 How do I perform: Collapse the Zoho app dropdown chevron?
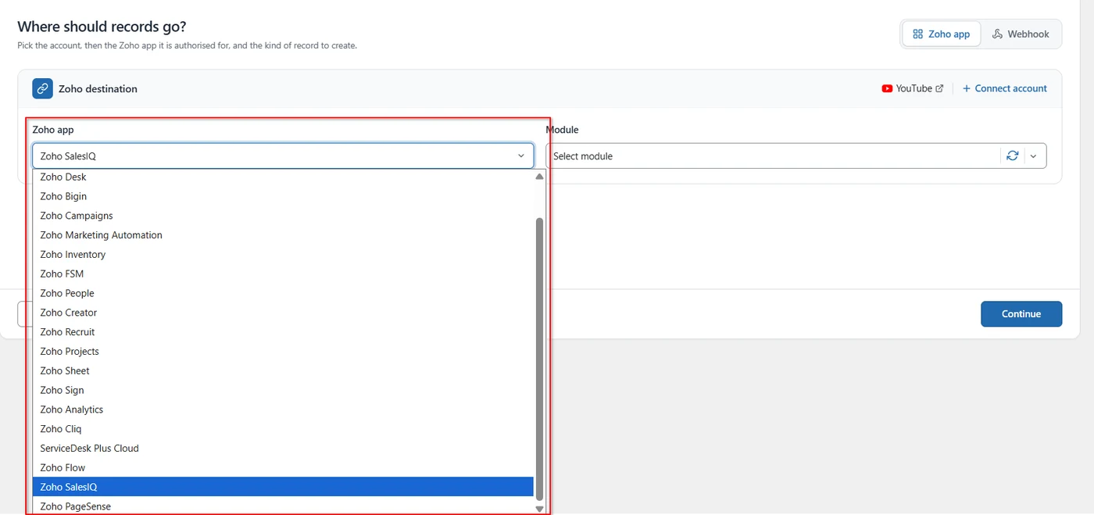(521, 156)
